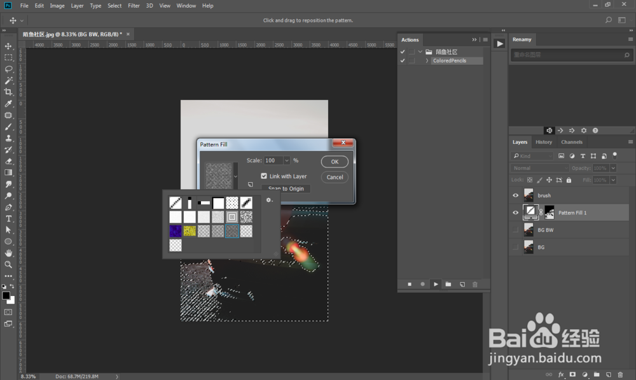This screenshot has width=636, height=380.
Task: Toggle Quick Mask mode
Action: [8, 312]
